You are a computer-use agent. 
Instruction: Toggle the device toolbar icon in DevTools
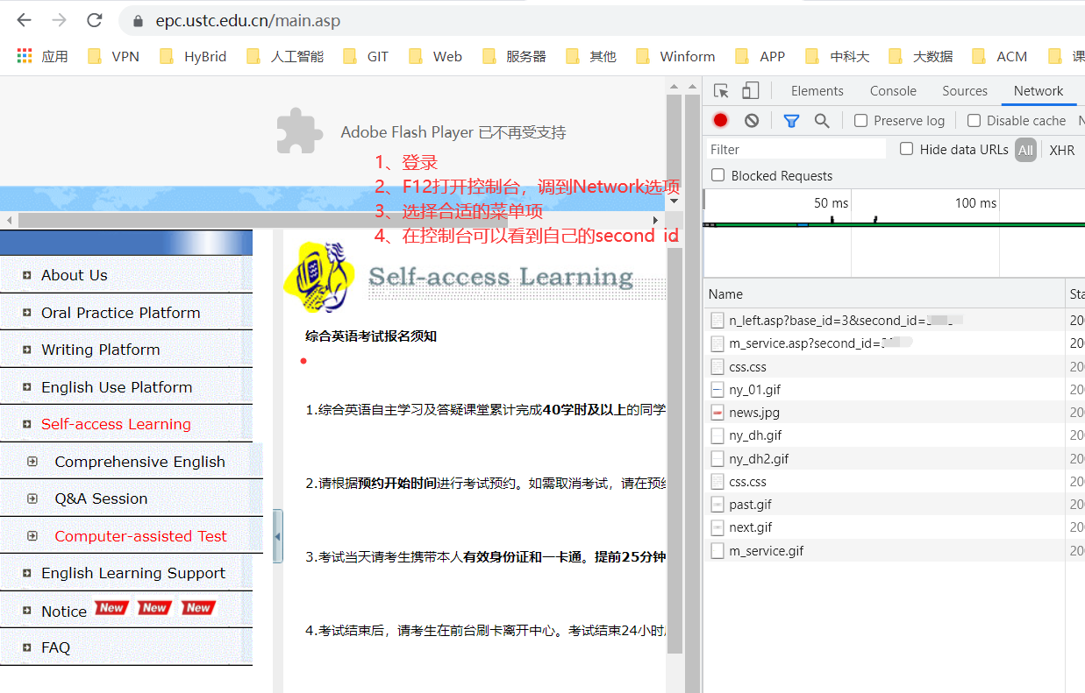pos(749,90)
